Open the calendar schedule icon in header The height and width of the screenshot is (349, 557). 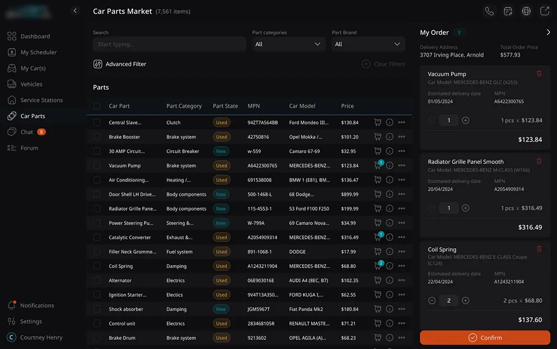point(508,11)
